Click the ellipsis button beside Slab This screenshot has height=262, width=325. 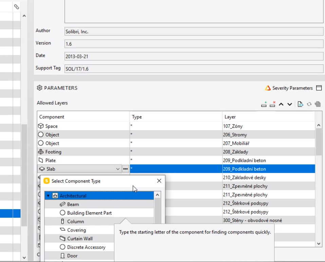pyautogui.click(x=126, y=169)
